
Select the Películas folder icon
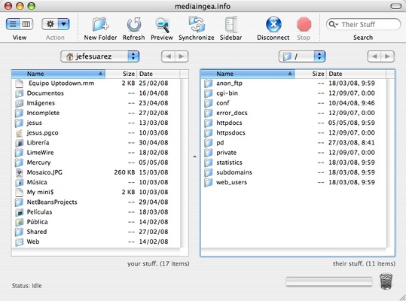pyautogui.click(x=19, y=212)
